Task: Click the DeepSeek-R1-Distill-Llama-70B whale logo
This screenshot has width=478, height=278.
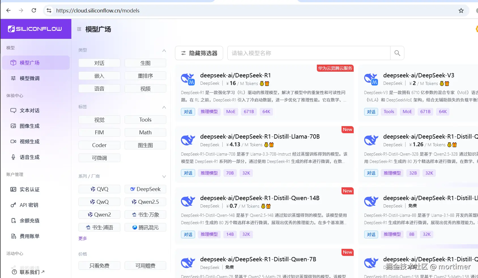Action: 188,140
